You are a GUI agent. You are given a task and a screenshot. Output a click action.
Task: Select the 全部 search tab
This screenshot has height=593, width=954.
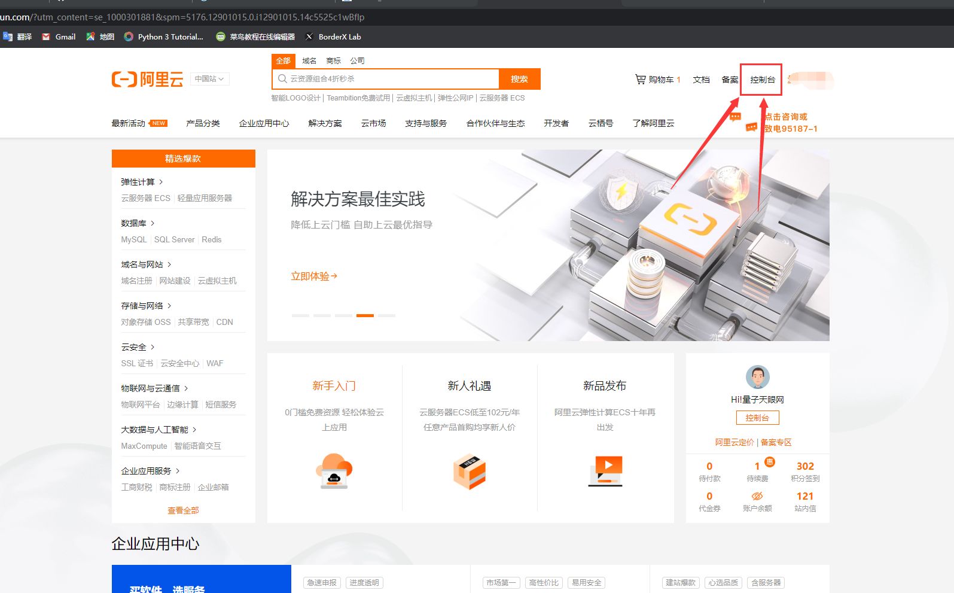(x=283, y=61)
